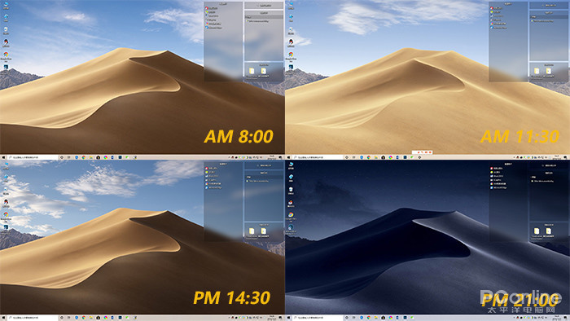Open the right folder in AM 8:00 desktop panel
The width and height of the screenshot is (570, 321).
click(x=264, y=71)
